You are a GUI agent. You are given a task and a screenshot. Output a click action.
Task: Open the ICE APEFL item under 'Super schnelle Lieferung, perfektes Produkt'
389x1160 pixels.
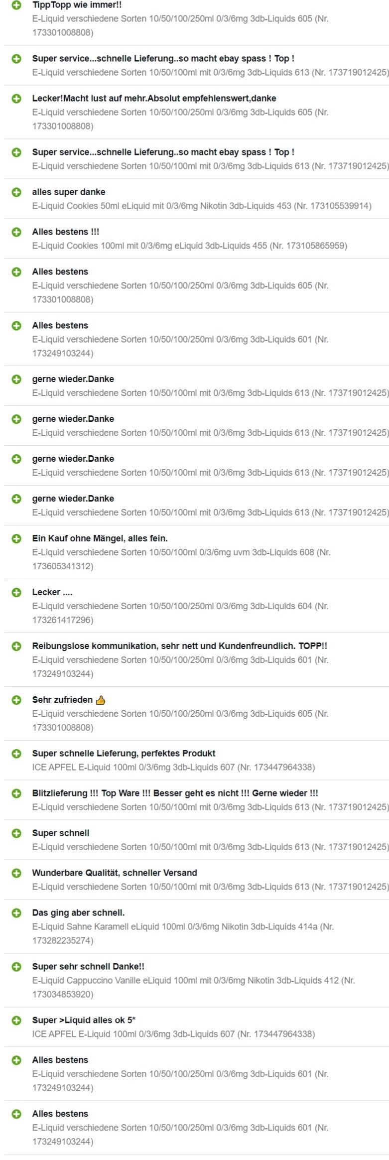[173, 767]
